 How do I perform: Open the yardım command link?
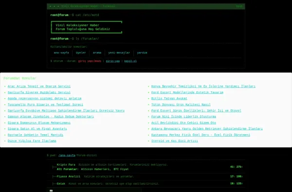coord(142,52)
